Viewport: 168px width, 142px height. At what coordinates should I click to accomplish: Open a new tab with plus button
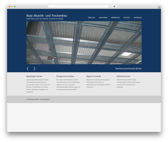159,7
